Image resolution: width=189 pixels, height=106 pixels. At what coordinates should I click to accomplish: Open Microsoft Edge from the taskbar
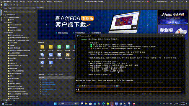click(103, 104)
